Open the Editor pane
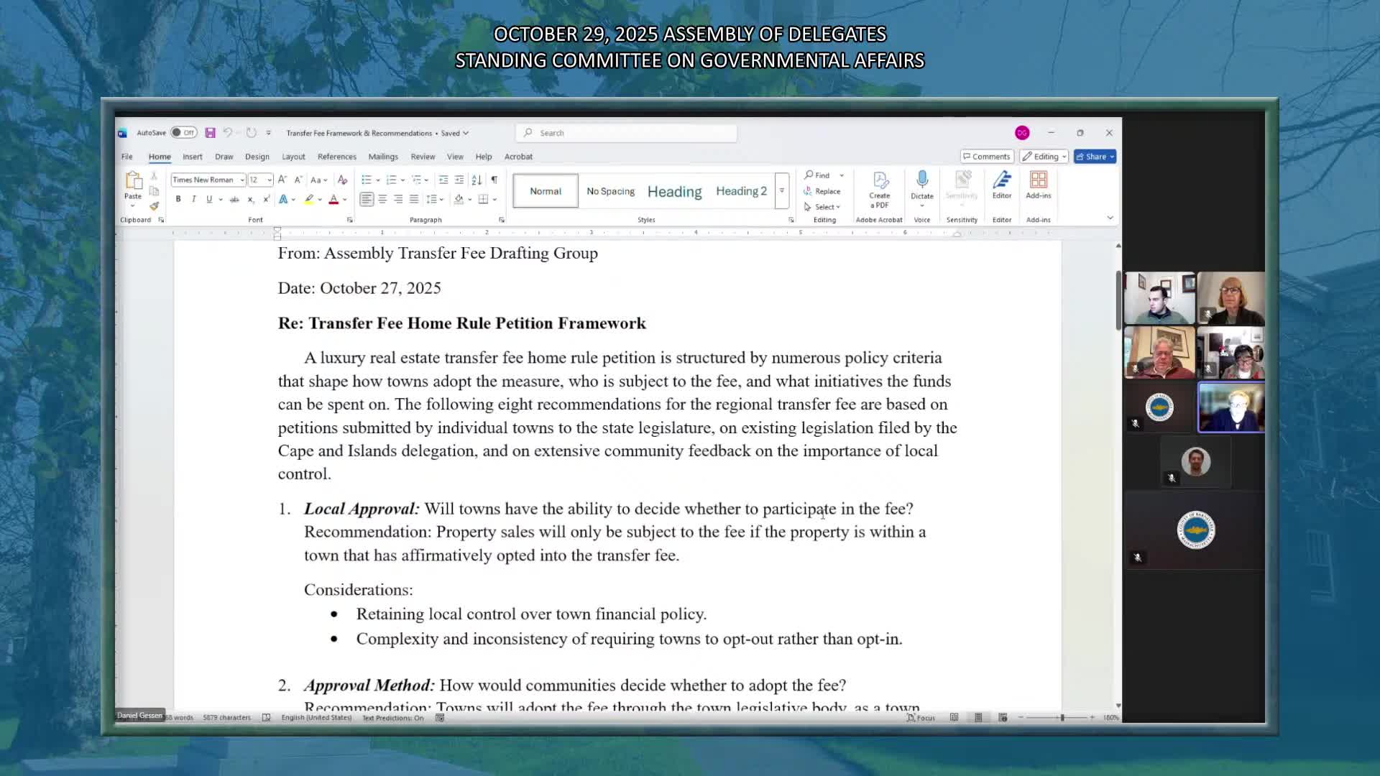Image resolution: width=1380 pixels, height=776 pixels. 1002,185
